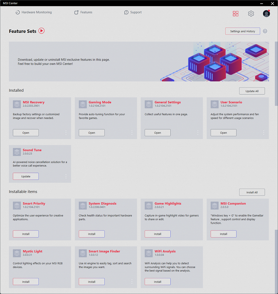Open the Gaming Mode feature
Image resolution: width=278 pixels, height=294 pixels.
click(x=92, y=133)
